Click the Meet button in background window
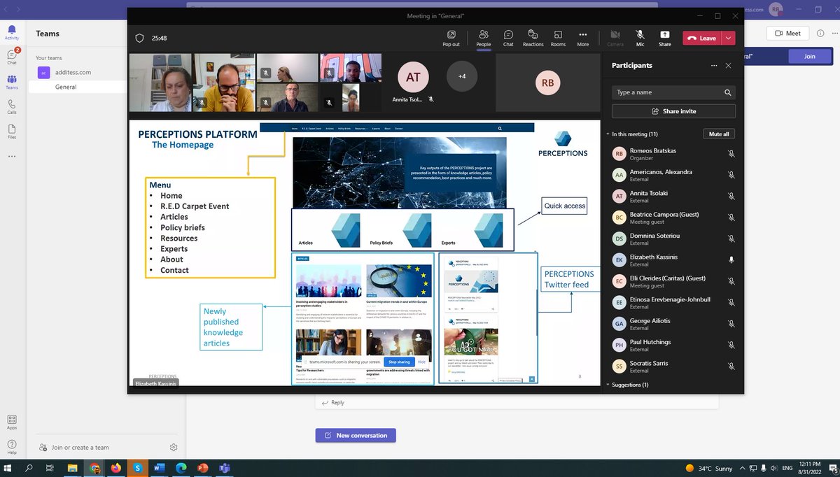Viewport: 840px width, 477px height. [787, 33]
